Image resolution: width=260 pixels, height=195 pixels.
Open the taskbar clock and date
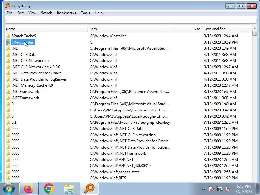243,189
